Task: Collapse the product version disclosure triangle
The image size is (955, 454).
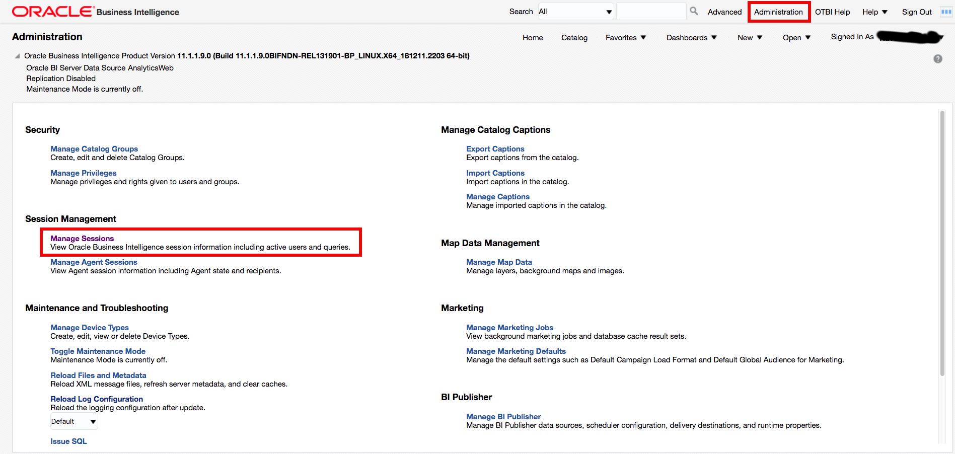Action: point(18,56)
